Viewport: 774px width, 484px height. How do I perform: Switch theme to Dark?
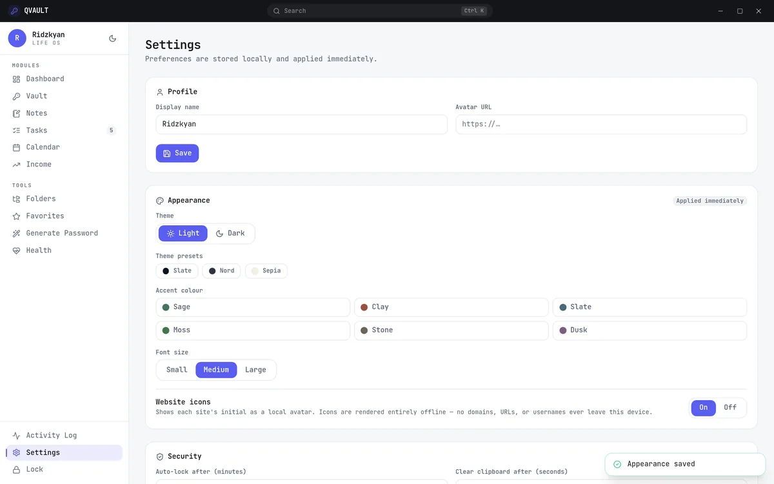230,234
